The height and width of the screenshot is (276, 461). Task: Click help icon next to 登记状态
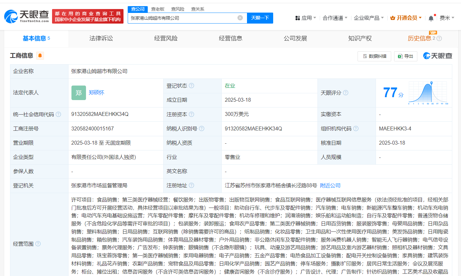click(191, 86)
